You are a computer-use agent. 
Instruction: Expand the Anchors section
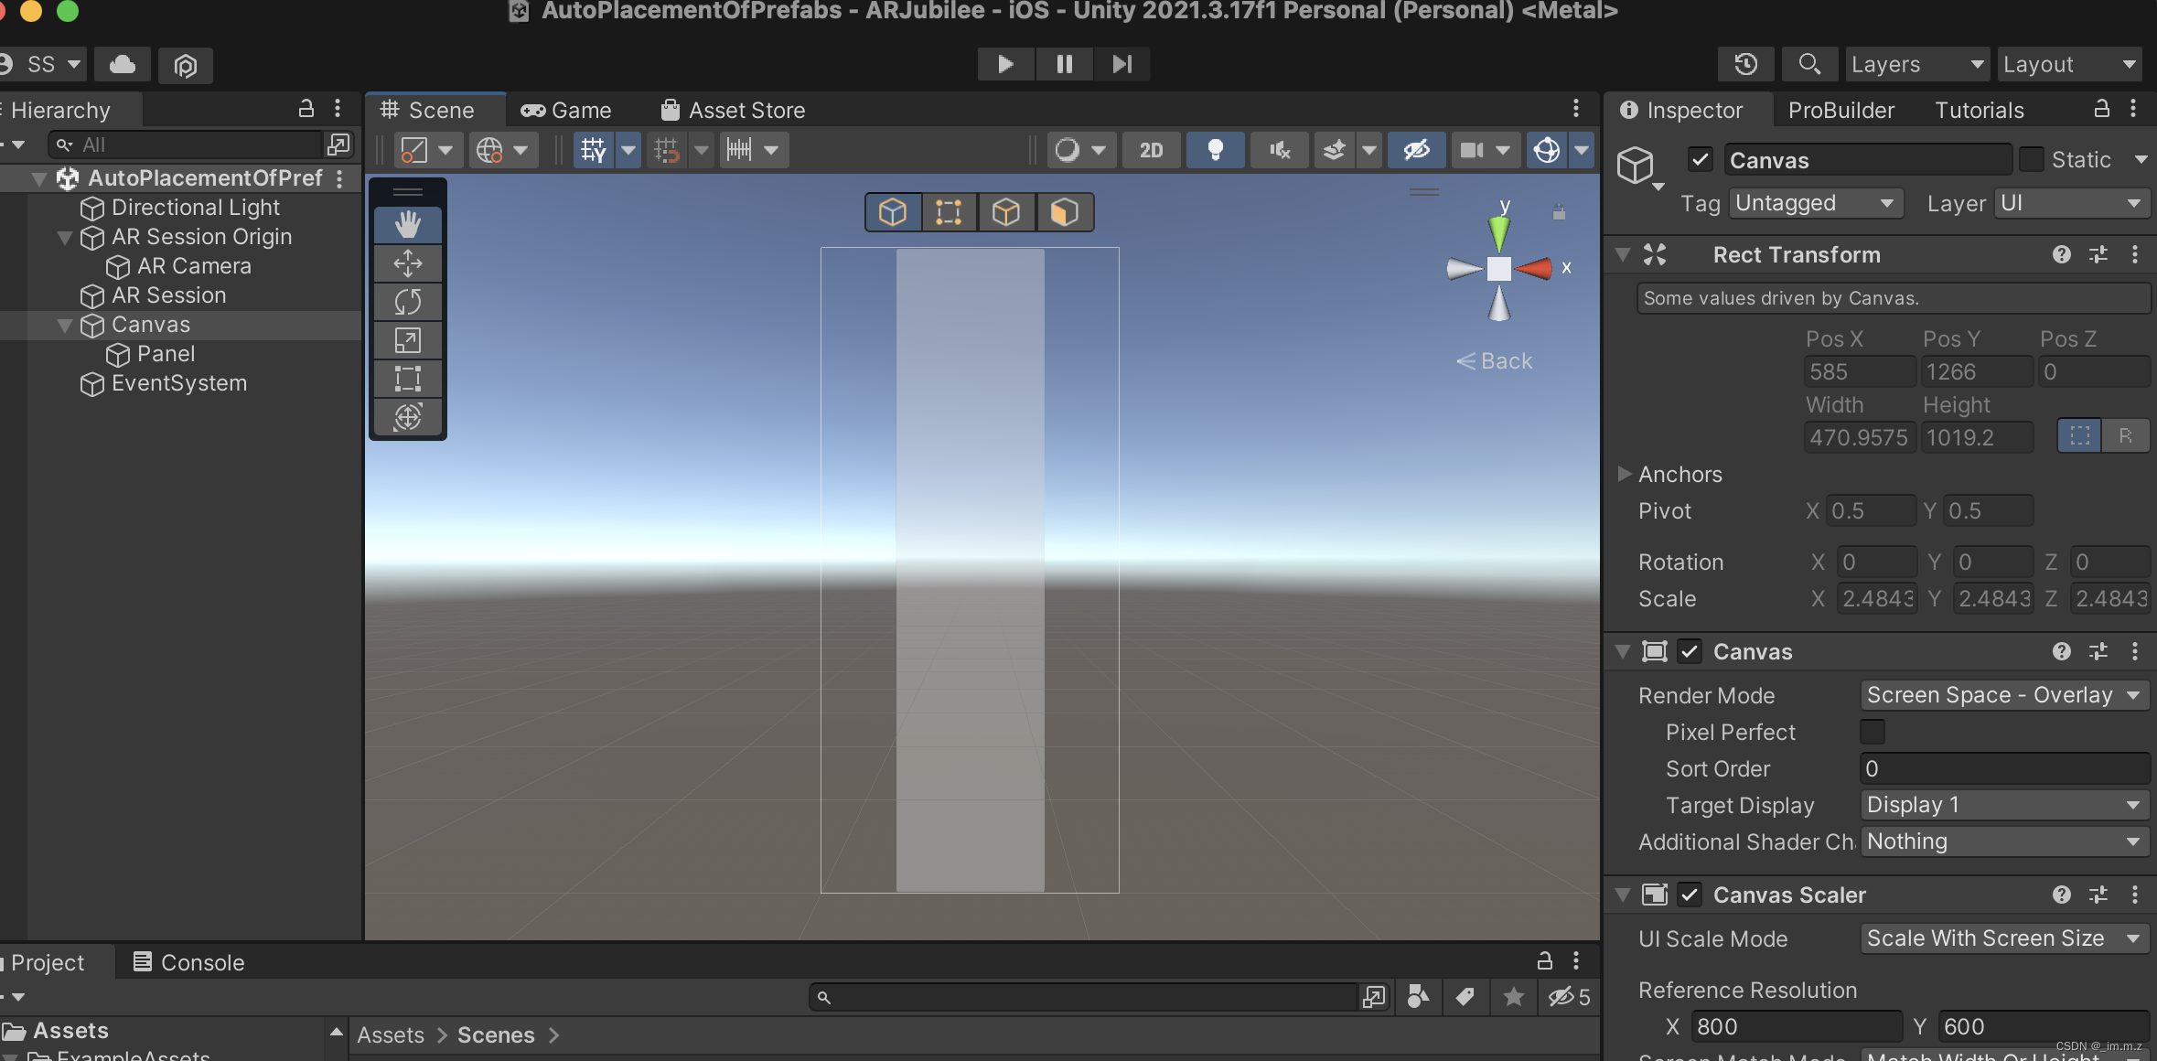[x=1625, y=474]
